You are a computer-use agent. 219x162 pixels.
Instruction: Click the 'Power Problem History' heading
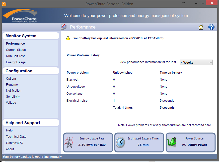coord(83,55)
